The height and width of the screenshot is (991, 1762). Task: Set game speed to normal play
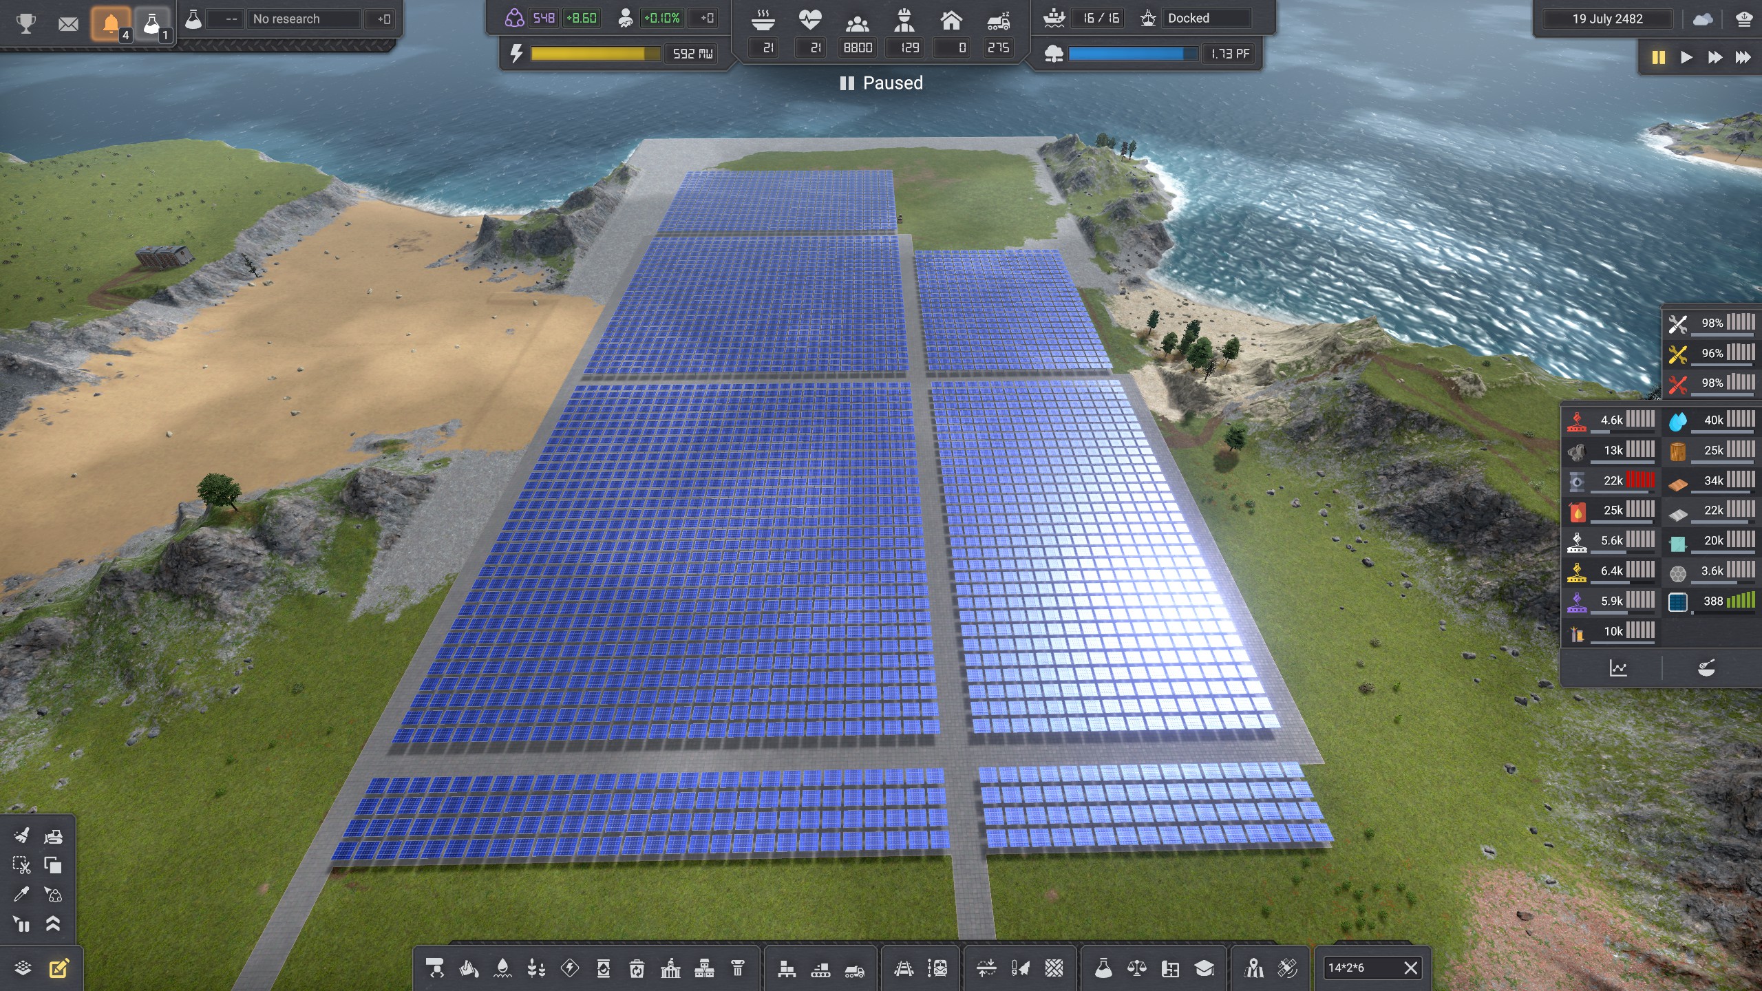point(1686,57)
